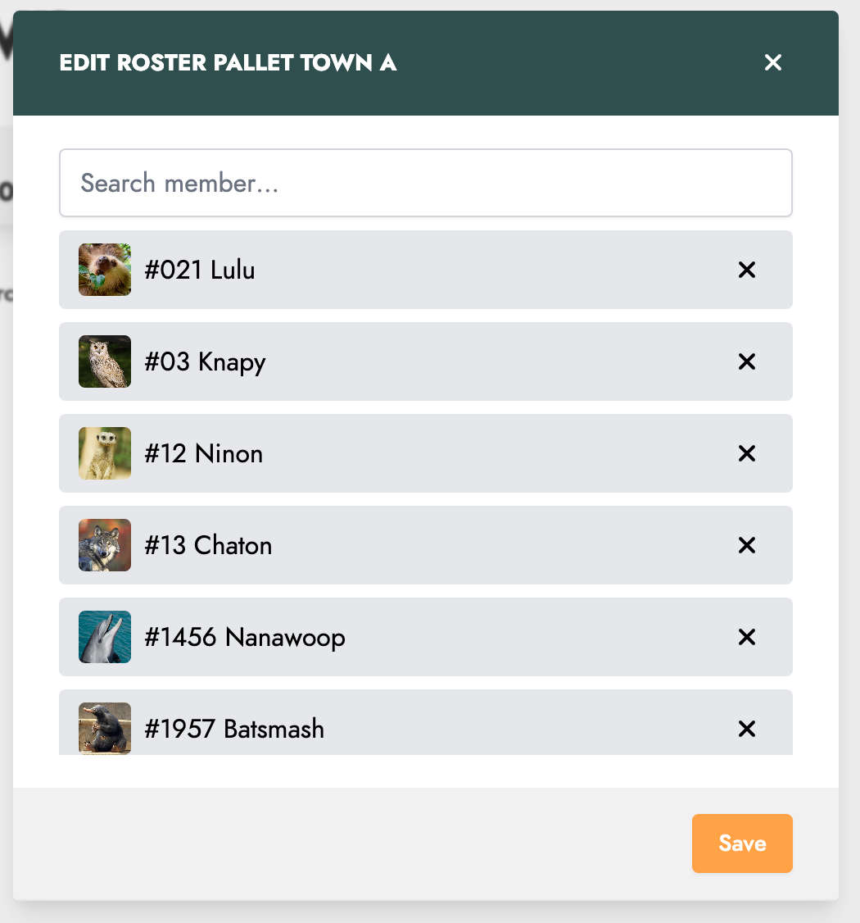Select the #021 Lulu member row
The width and height of the screenshot is (860, 923).
[x=426, y=270]
